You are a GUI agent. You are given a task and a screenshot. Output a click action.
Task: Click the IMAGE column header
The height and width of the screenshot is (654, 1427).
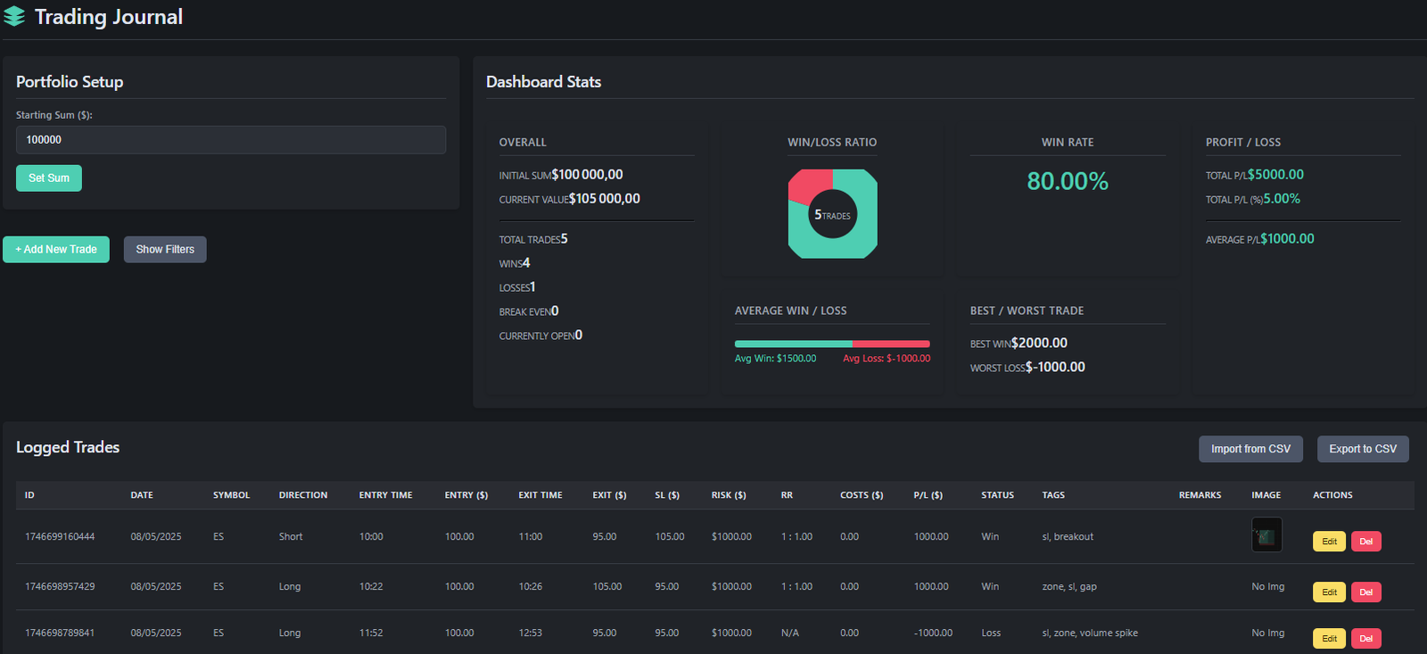click(1266, 495)
